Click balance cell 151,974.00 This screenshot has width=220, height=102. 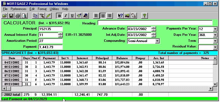122,67
